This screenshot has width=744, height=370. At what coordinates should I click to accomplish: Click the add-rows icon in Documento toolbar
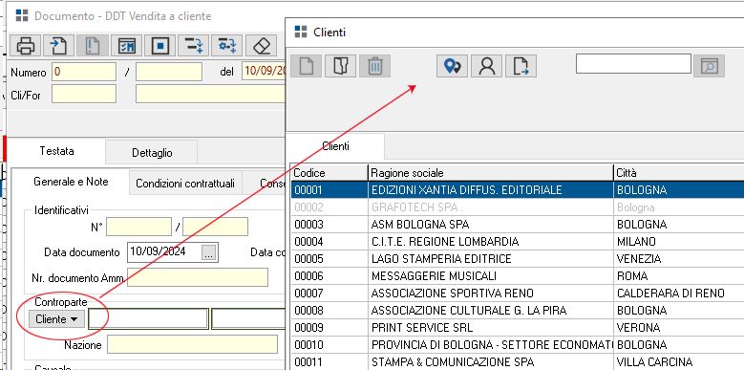pos(193,46)
